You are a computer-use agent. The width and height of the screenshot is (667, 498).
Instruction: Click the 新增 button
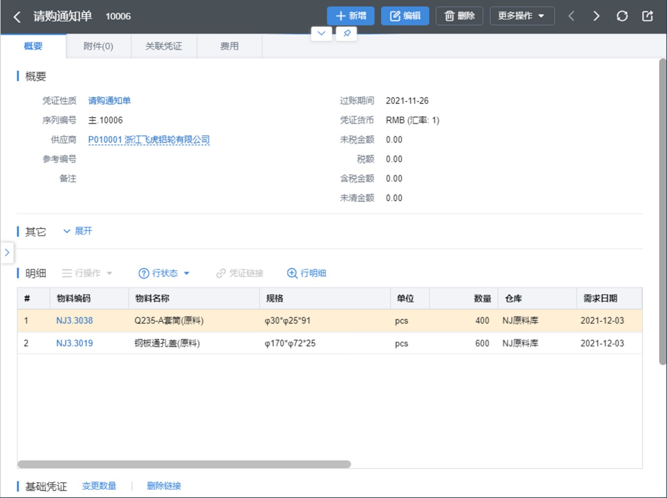(x=350, y=16)
